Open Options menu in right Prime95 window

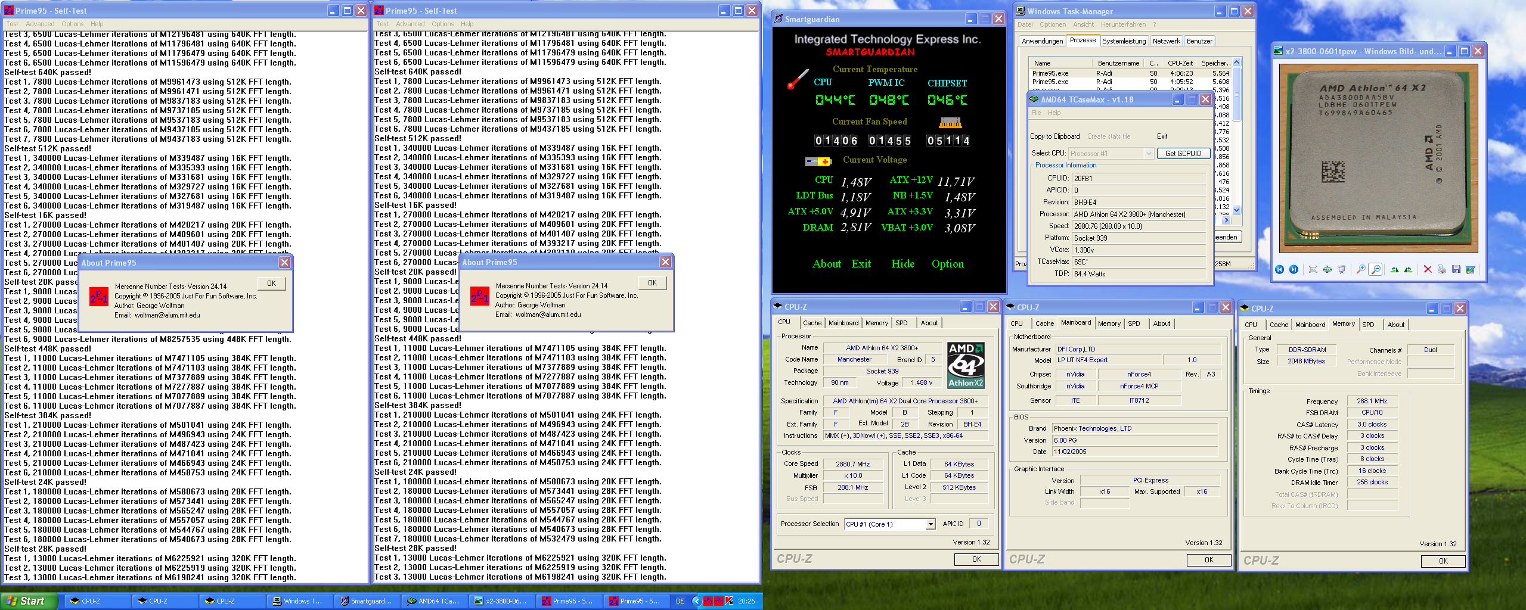443,24
